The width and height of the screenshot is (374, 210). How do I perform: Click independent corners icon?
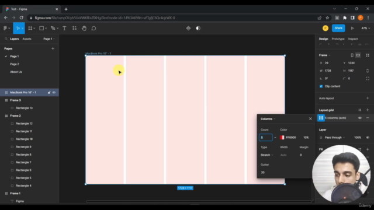[x=368, y=78]
